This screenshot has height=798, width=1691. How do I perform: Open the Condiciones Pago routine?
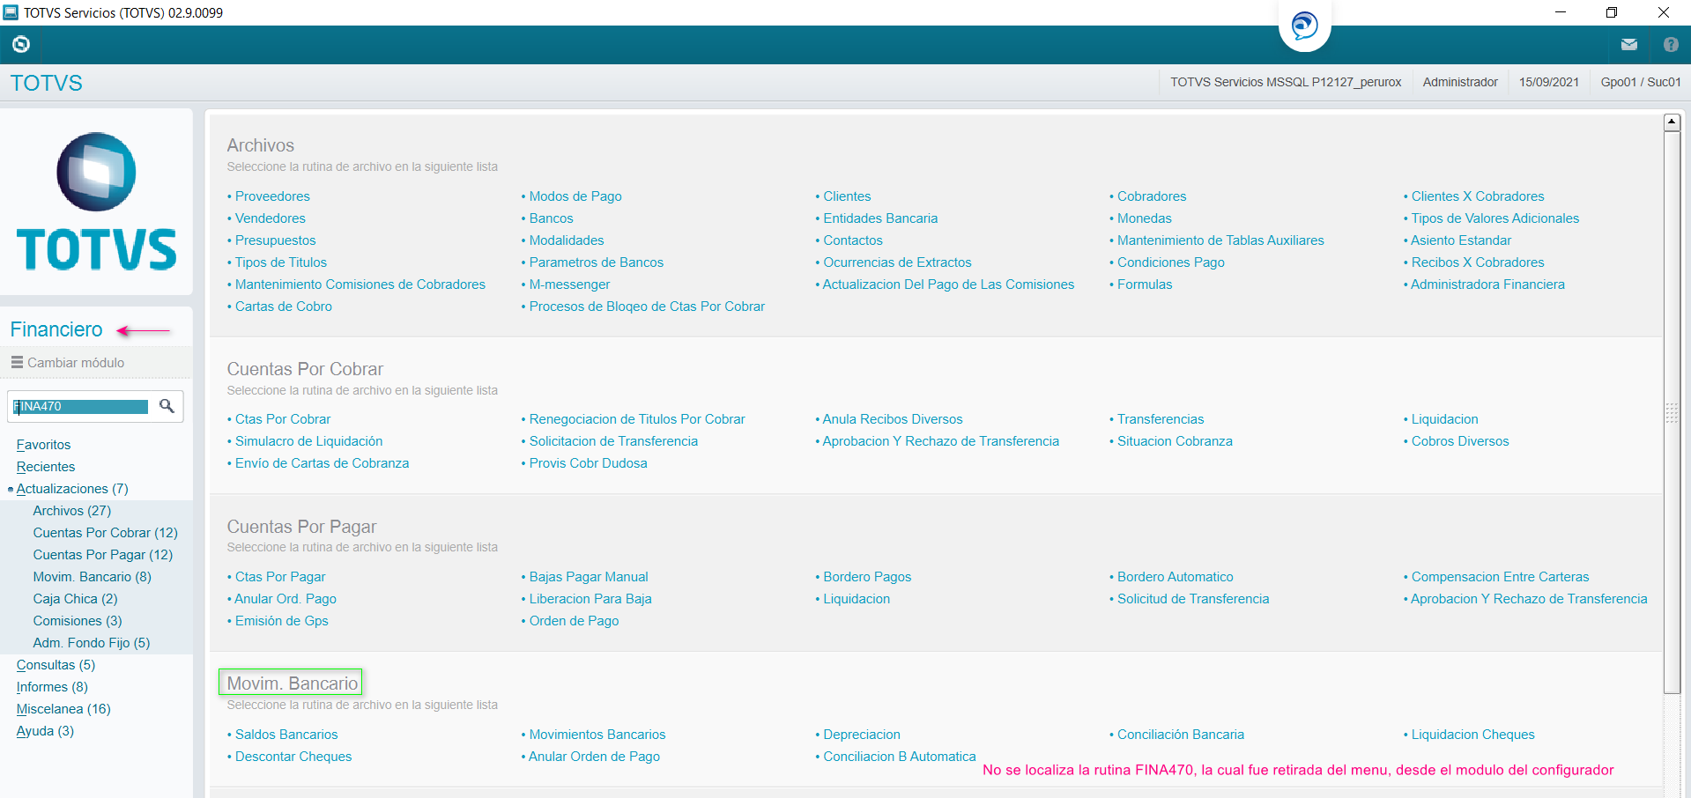tap(1171, 262)
